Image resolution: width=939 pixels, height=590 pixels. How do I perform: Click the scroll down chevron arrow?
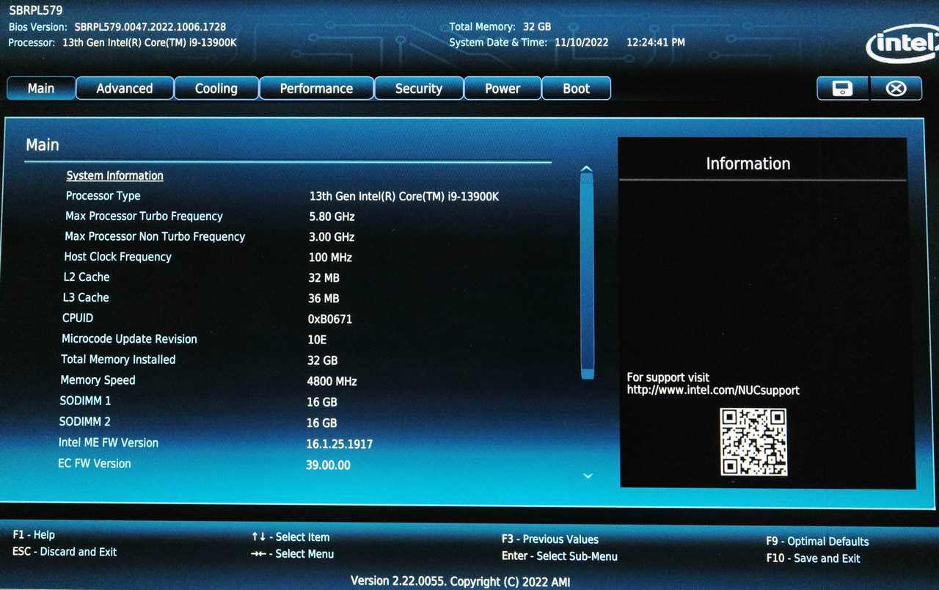[587, 476]
